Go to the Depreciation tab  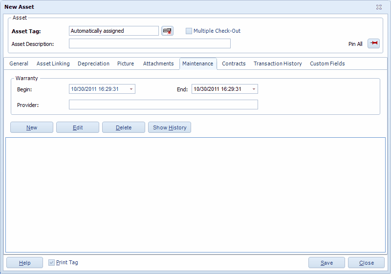(93, 63)
